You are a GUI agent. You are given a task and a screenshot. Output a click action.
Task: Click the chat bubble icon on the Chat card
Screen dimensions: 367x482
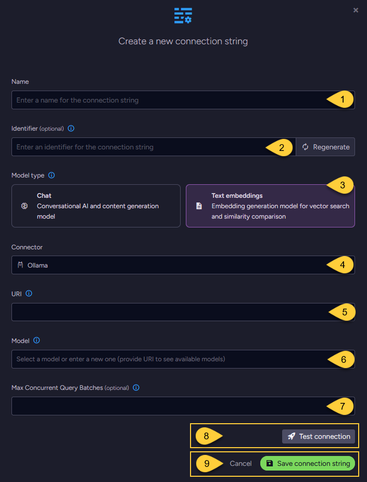(x=23, y=206)
